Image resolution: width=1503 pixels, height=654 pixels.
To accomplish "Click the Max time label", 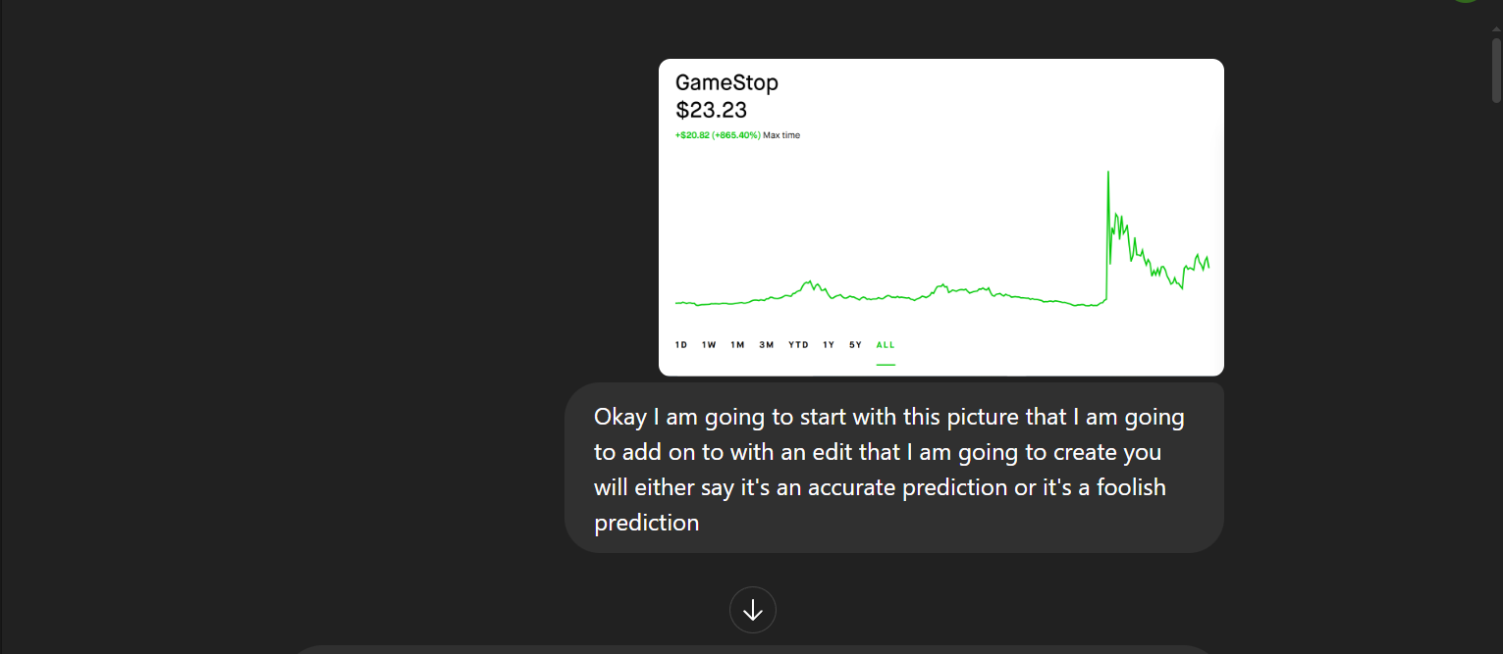I will [x=781, y=135].
